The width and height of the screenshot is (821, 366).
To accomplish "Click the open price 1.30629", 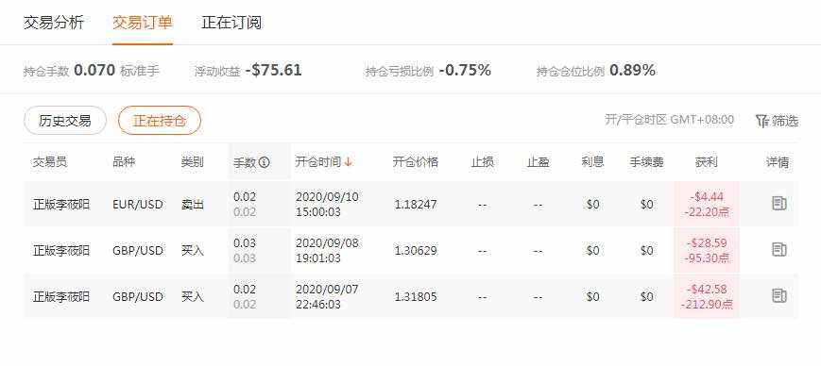I will pos(416,251).
